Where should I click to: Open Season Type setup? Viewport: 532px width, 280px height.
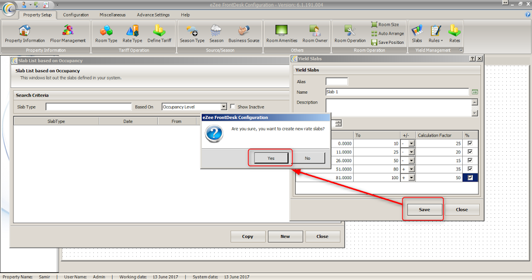(x=192, y=34)
